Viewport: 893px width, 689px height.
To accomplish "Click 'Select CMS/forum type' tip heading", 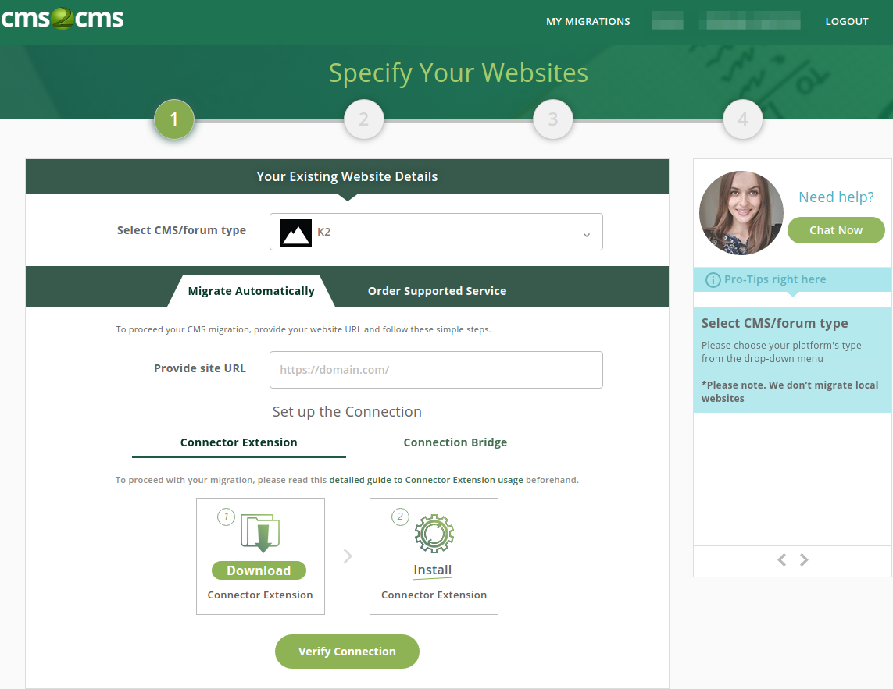I will 774,323.
